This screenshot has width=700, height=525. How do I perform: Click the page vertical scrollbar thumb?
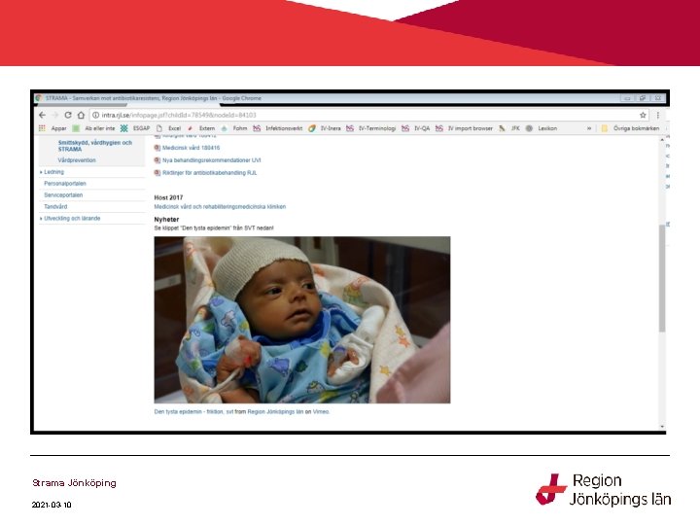662,279
